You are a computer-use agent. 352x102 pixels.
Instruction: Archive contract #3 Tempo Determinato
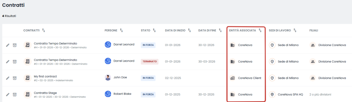[x=15, y=61]
